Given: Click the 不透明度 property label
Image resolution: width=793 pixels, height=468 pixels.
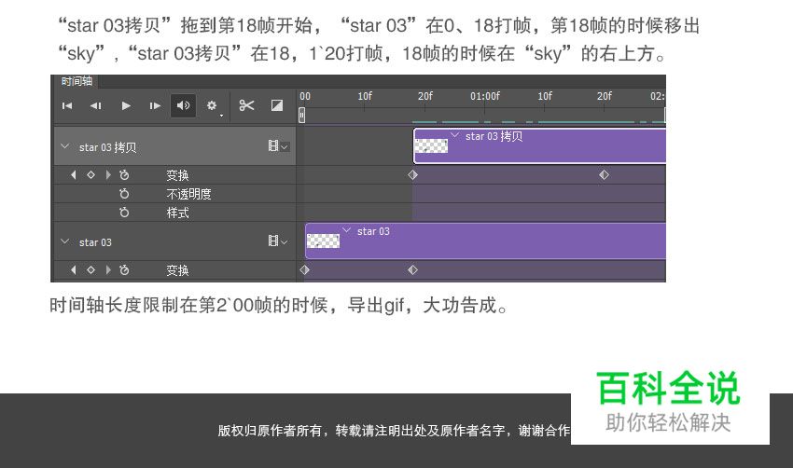Looking at the screenshot, I should click(x=188, y=194).
